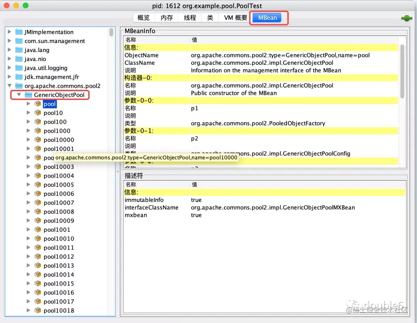Image resolution: width=417 pixels, height=323 pixels.
Task: Click the com.sun.management folder icon
Action: (19, 41)
